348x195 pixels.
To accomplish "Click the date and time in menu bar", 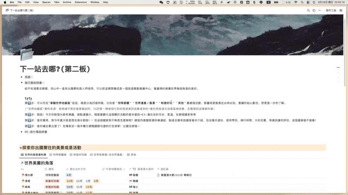I will pos(331,2).
